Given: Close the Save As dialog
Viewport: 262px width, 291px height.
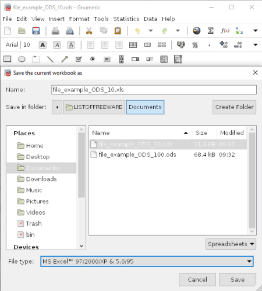Looking at the screenshot, I should [x=255, y=73].
